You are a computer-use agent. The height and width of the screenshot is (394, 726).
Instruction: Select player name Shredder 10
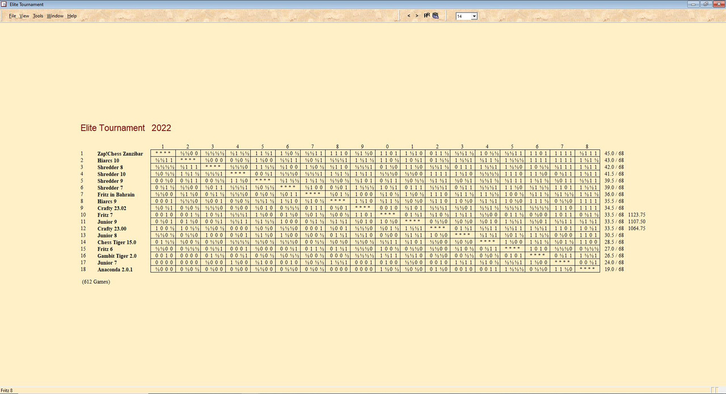pyautogui.click(x=112, y=174)
